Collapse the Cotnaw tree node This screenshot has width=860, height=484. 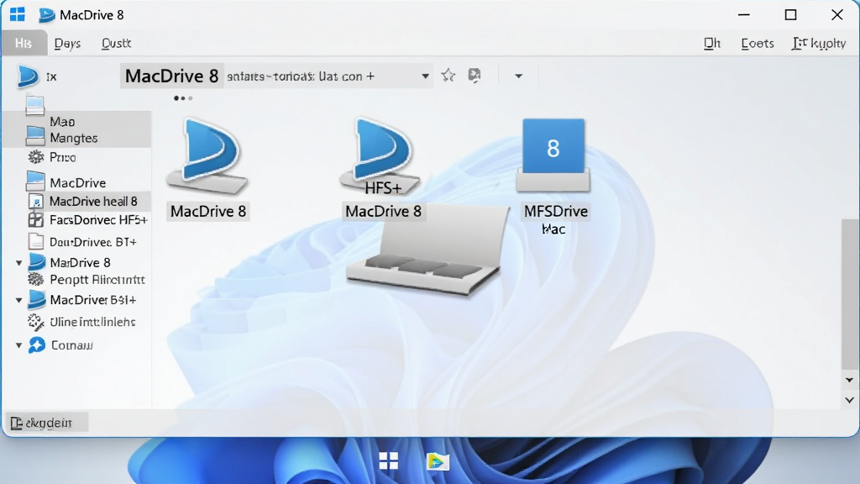coord(19,345)
